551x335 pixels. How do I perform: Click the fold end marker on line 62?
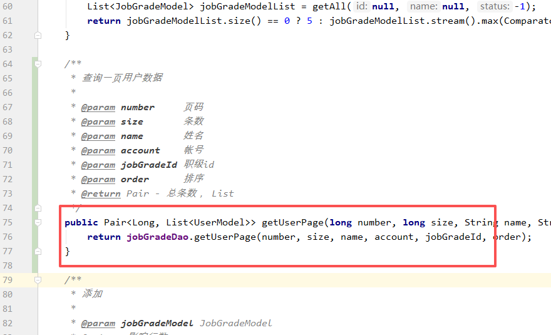[38, 36]
